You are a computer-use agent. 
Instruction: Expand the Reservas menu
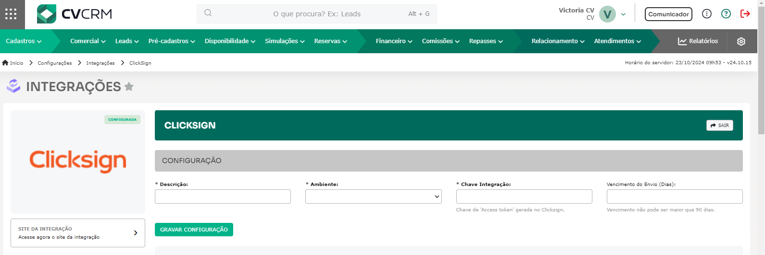(330, 41)
